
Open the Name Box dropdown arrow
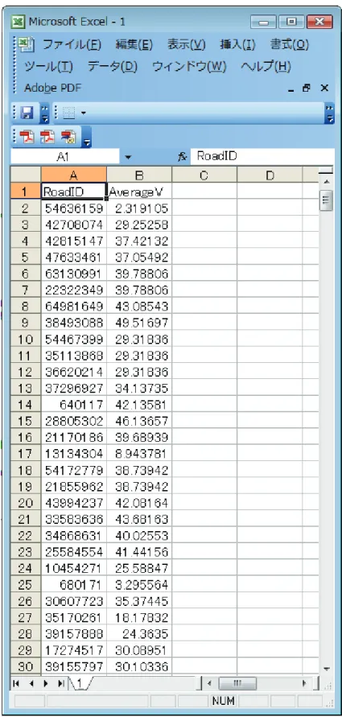(x=128, y=157)
